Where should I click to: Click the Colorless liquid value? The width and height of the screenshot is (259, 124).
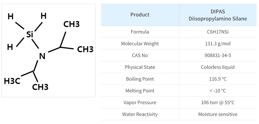coord(218,67)
